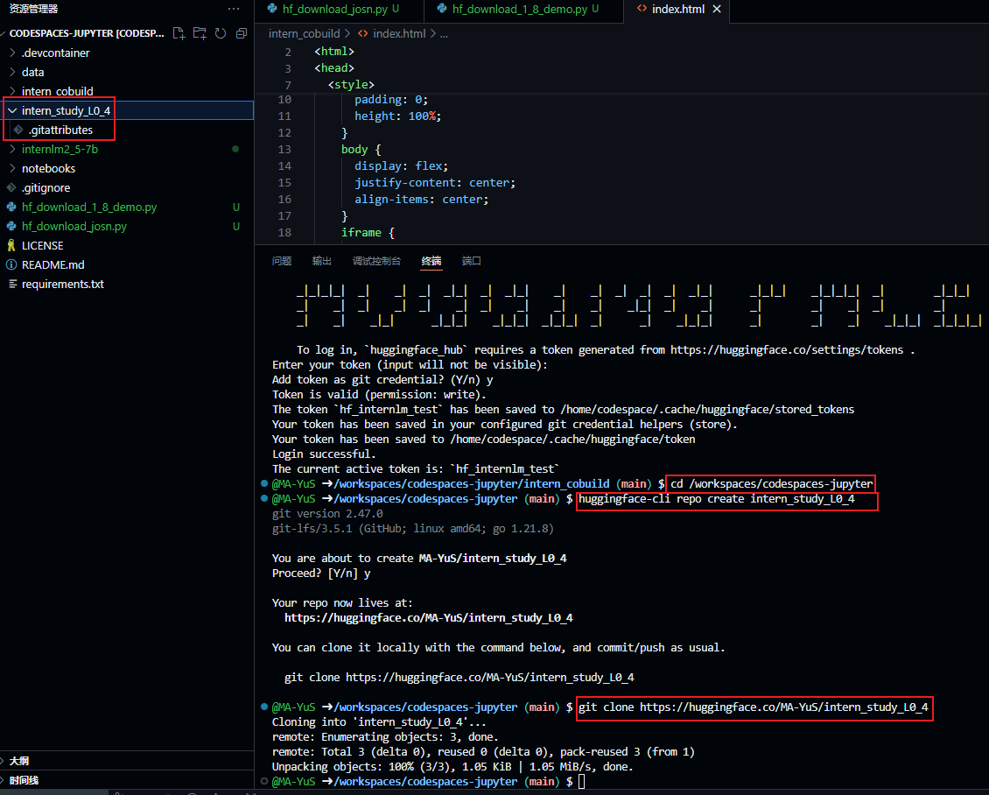Open the explorer more actions ellipsis
The height and width of the screenshot is (795, 989).
(234, 9)
